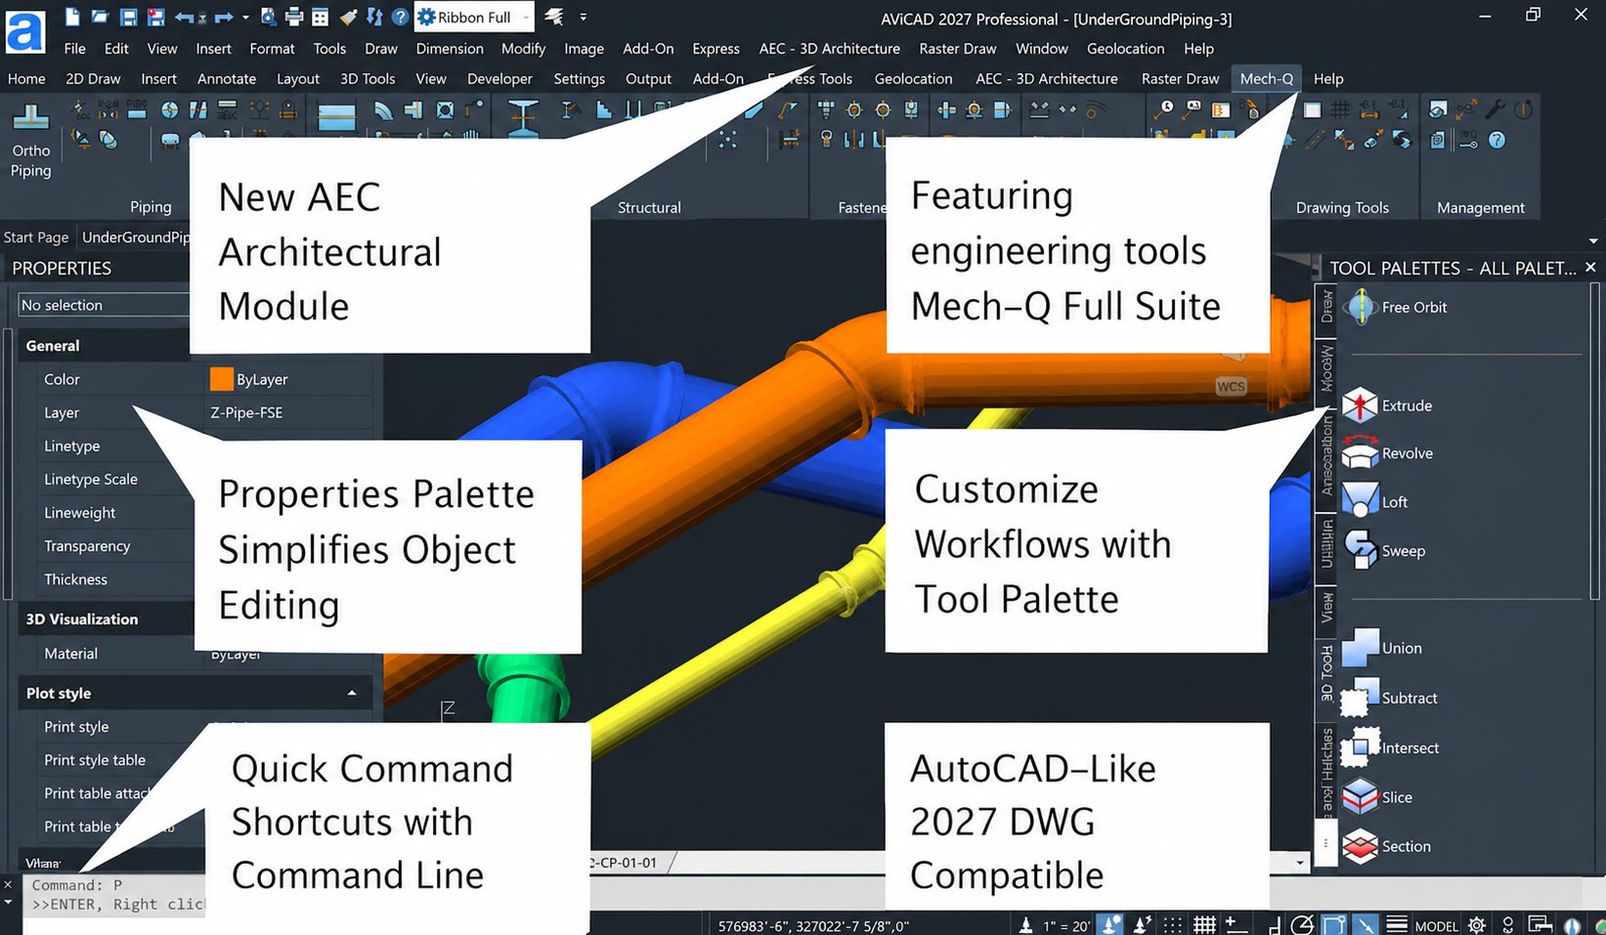Click the wrench icon in Management panel
Image resolution: width=1606 pixels, height=935 pixels.
(1496, 109)
